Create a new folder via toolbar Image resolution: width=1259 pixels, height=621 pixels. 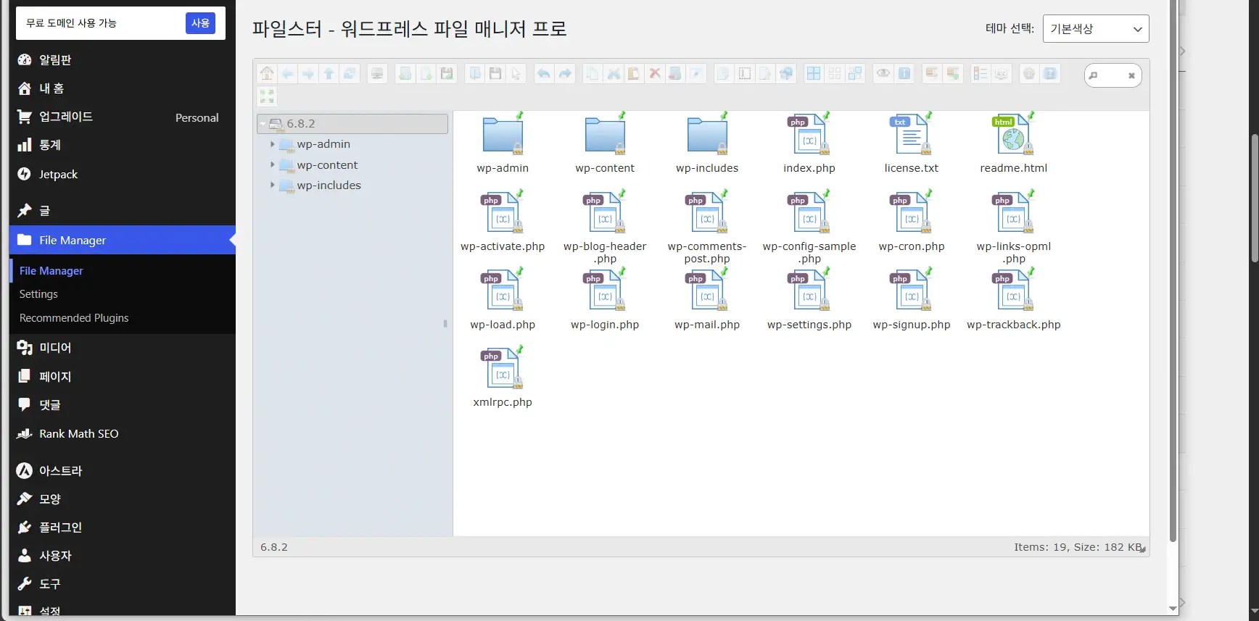pos(405,73)
